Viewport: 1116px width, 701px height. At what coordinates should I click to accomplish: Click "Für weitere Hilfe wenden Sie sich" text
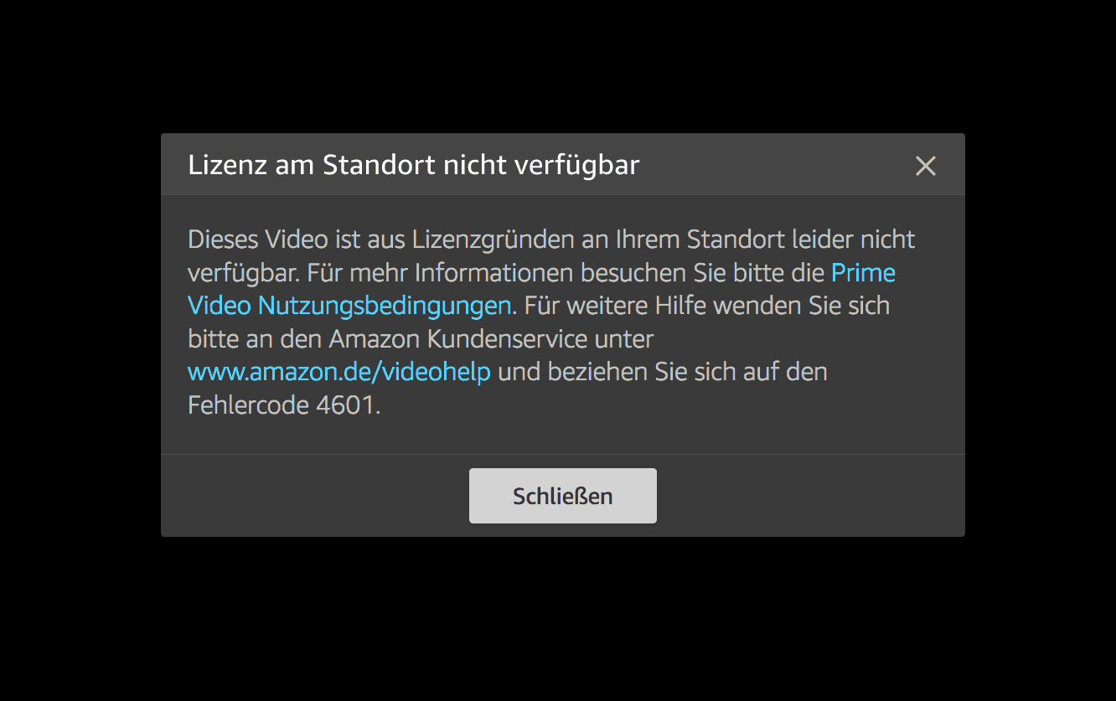pyautogui.click(x=707, y=306)
